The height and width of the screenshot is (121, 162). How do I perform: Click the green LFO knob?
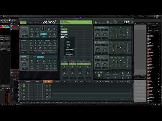[x=99, y=75]
